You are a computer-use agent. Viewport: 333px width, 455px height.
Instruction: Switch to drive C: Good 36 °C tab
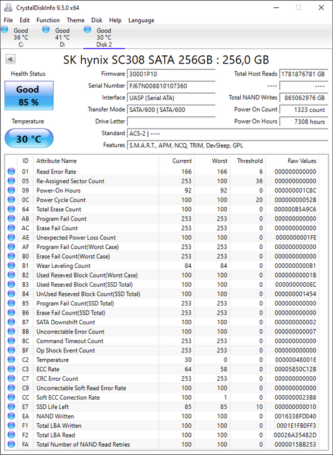point(21,37)
